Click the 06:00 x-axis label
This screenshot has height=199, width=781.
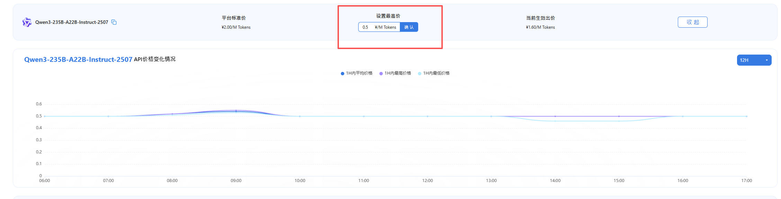45,181
